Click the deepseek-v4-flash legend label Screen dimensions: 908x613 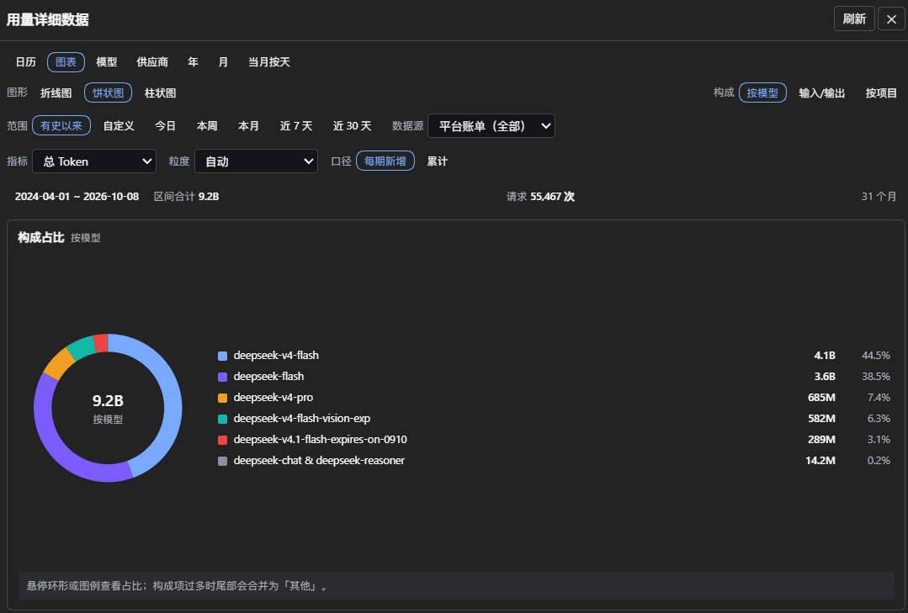coord(276,356)
